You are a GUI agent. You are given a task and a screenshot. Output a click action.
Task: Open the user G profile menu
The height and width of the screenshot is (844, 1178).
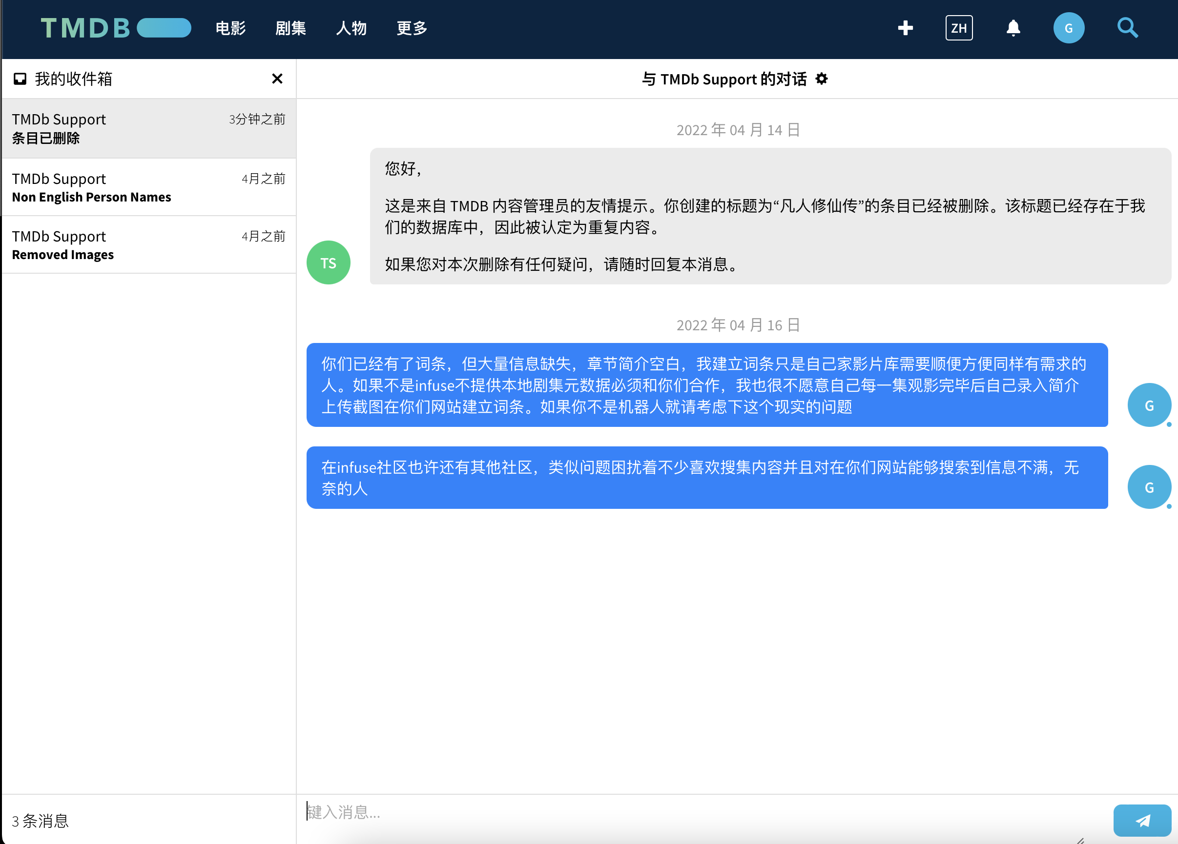1069,28
